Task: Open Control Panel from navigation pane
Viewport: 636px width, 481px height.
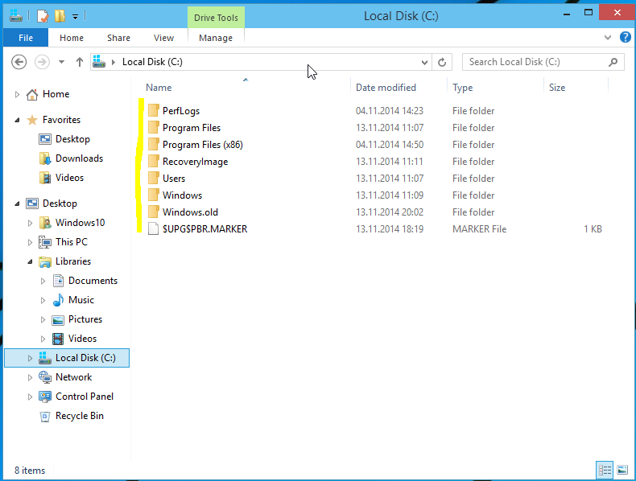Action: pyautogui.click(x=85, y=397)
